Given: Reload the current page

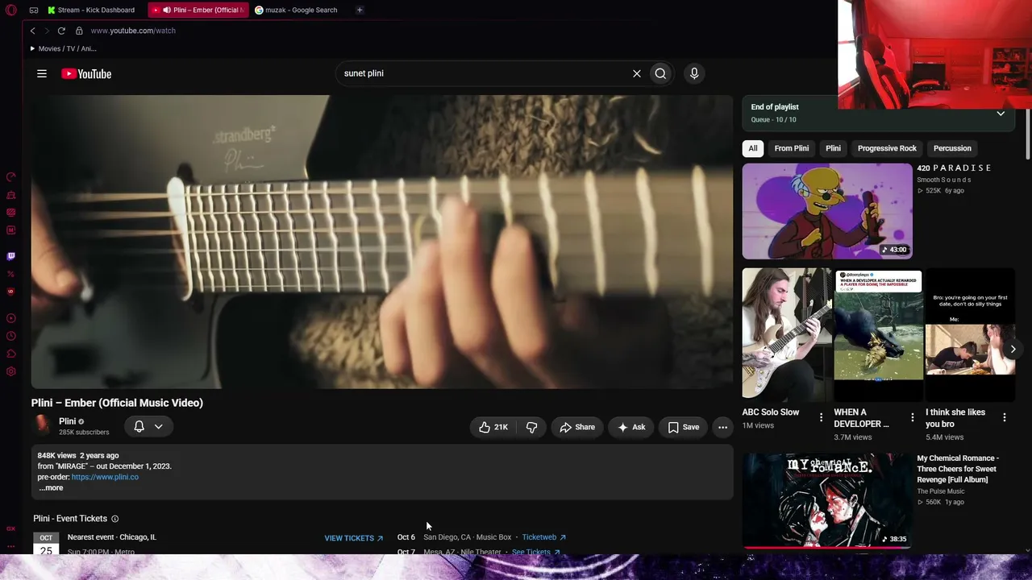Looking at the screenshot, I should click(61, 31).
